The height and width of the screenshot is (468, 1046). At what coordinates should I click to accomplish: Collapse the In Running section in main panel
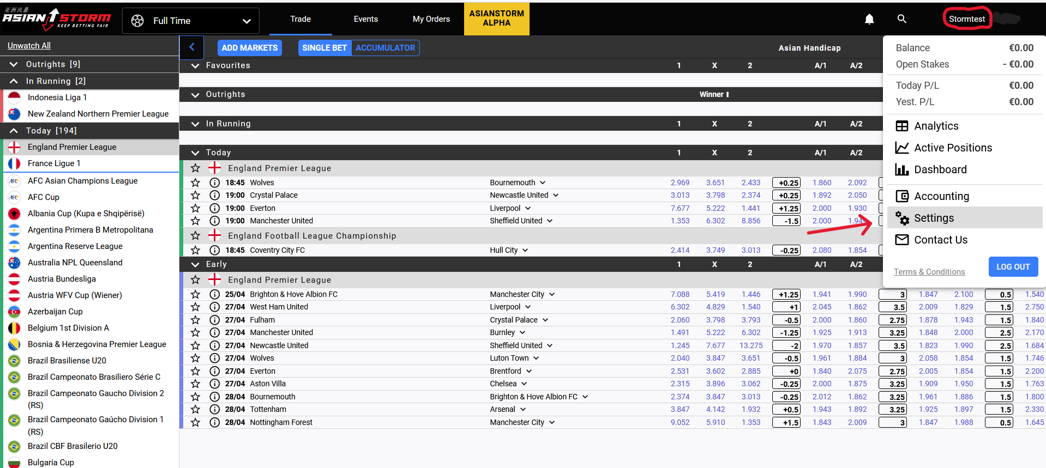195,124
